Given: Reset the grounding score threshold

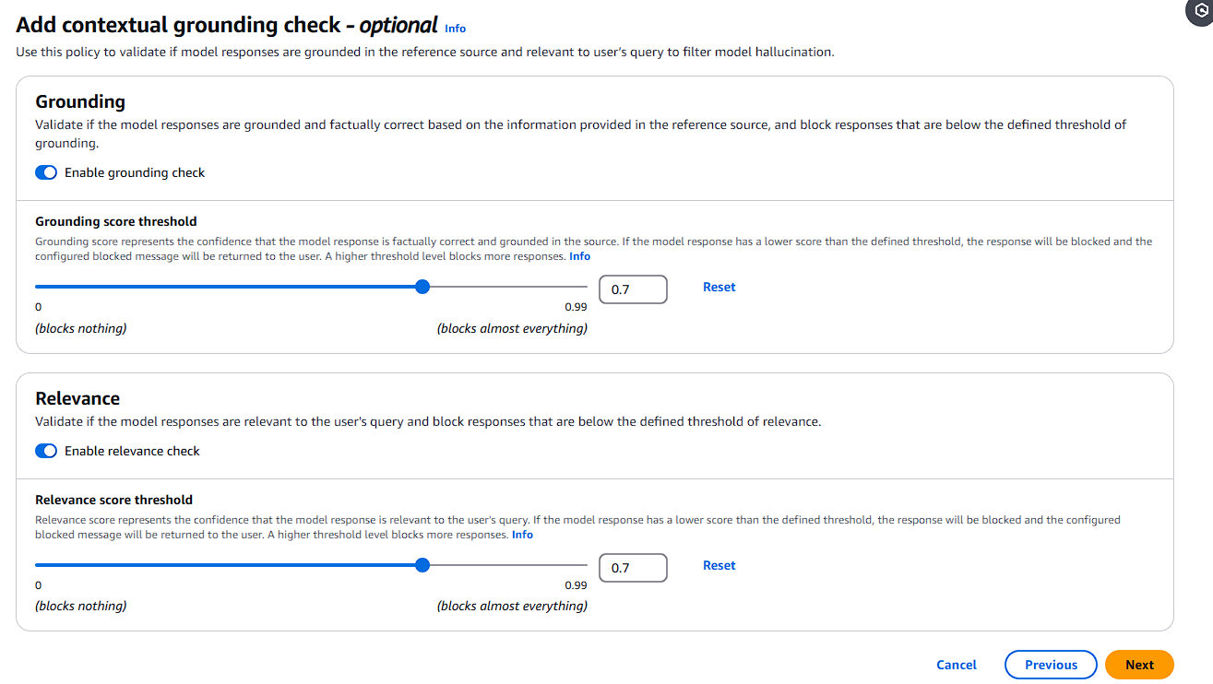Looking at the screenshot, I should (x=719, y=287).
